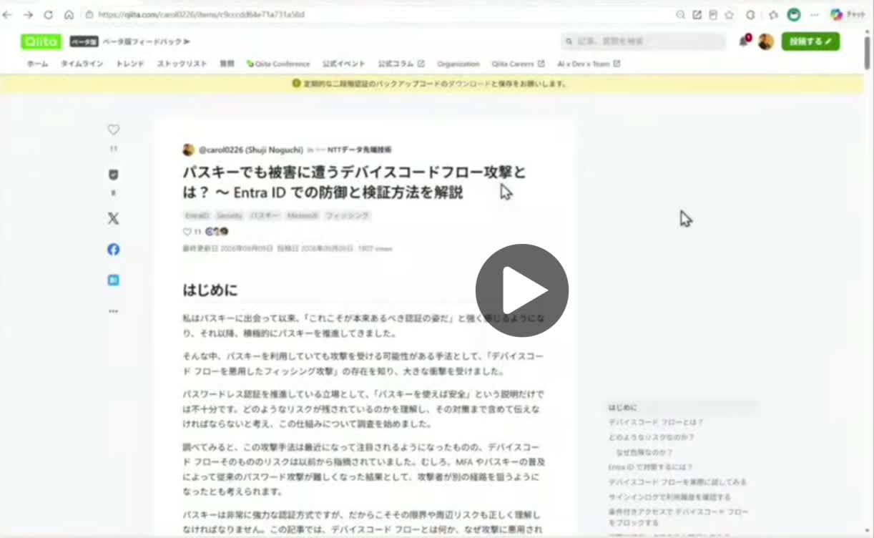
Task: Click the フィッシング tag
Action: click(x=348, y=215)
